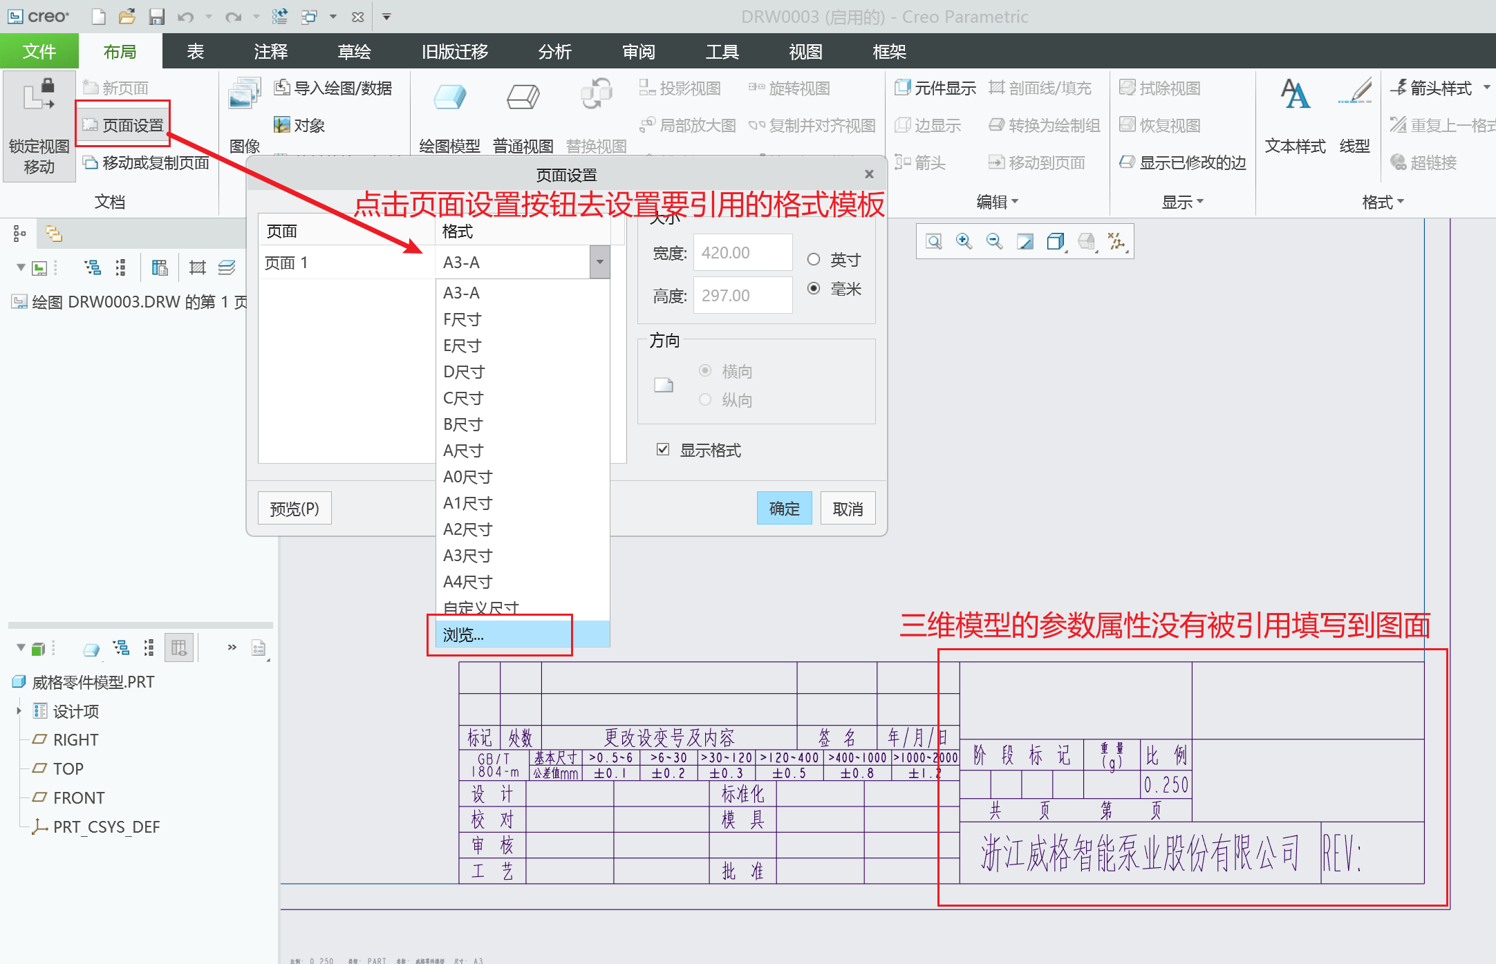Click the layer tree icon in drawing tree toolbar
The width and height of the screenshot is (1496, 964).
227,267
